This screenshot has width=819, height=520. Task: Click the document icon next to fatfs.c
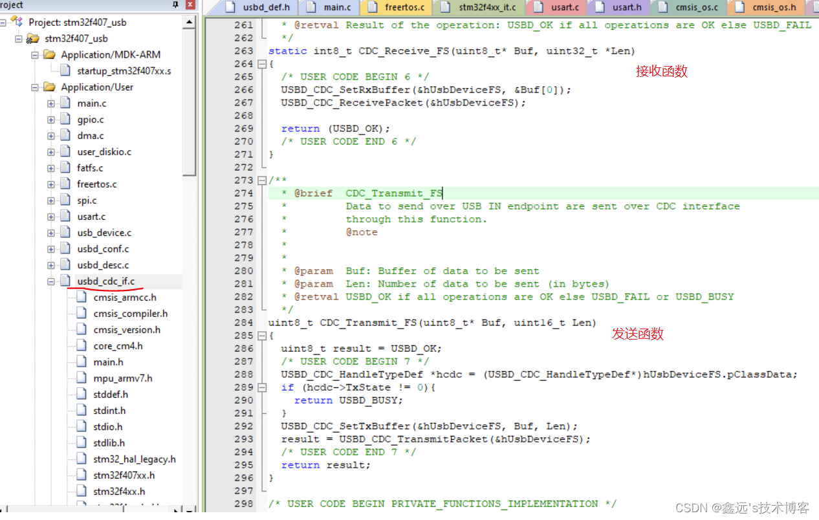[65, 168]
